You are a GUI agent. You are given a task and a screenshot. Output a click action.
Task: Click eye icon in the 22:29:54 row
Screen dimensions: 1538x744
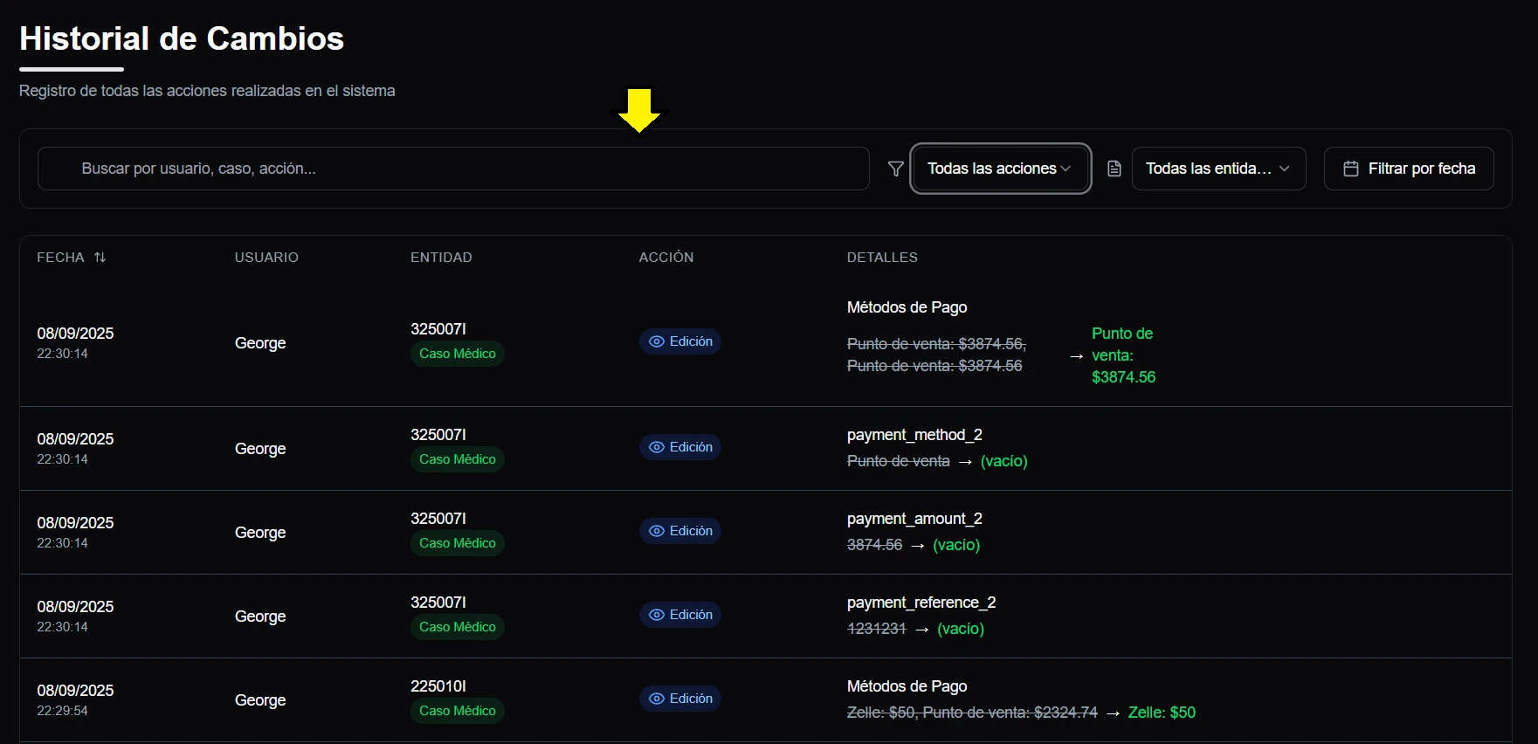click(657, 699)
